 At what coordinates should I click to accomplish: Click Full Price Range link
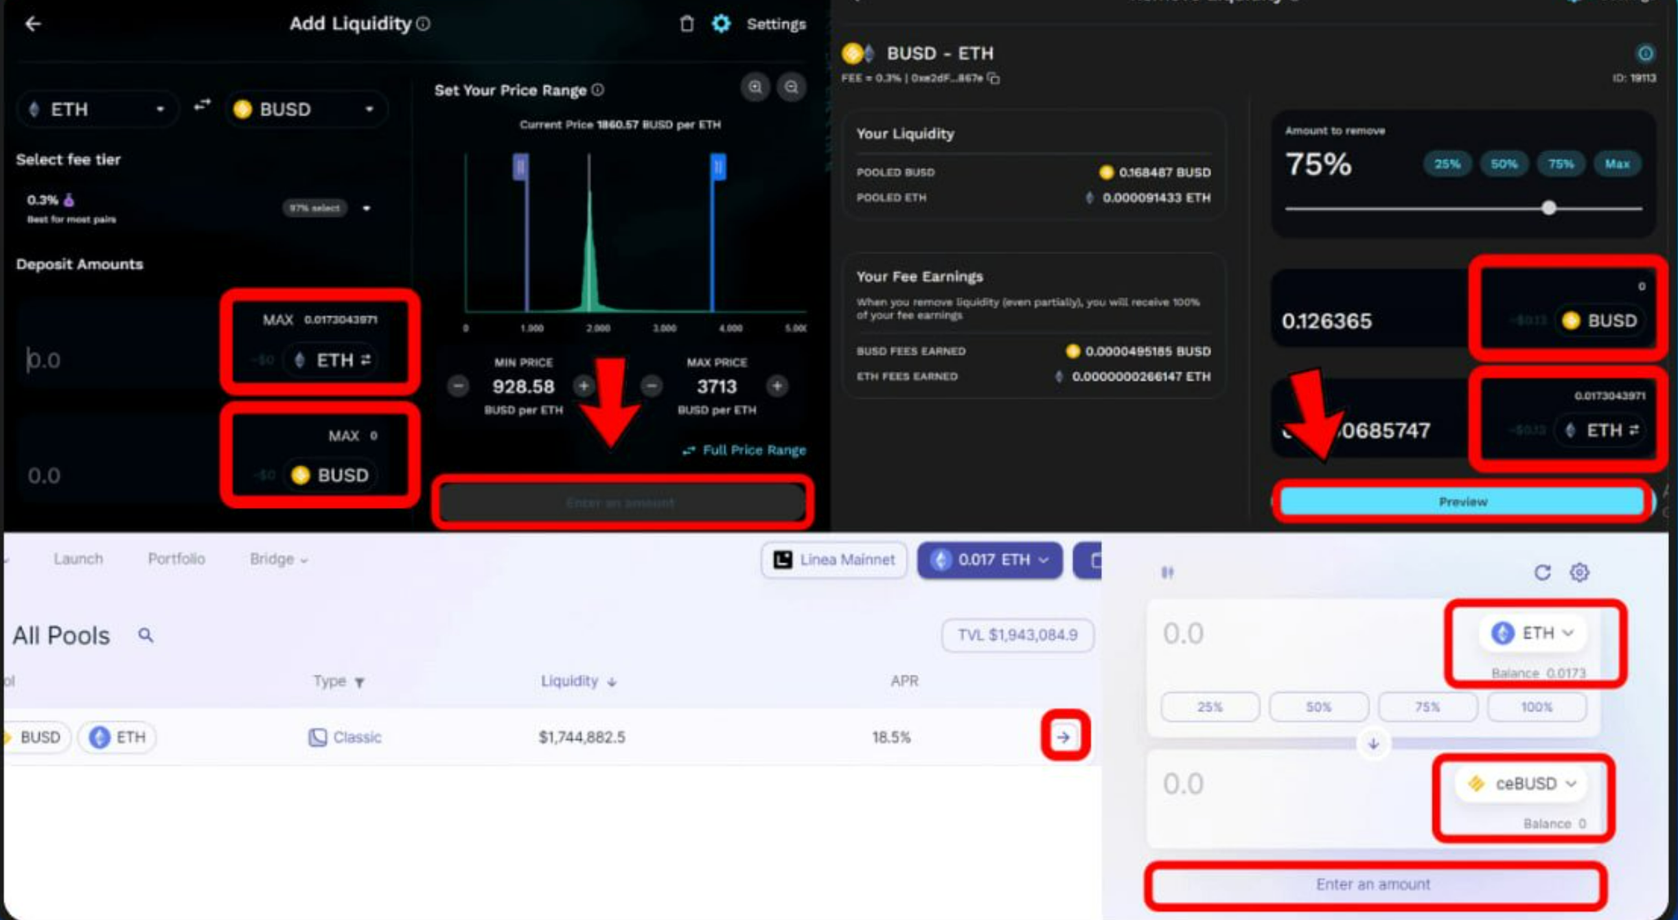(744, 450)
